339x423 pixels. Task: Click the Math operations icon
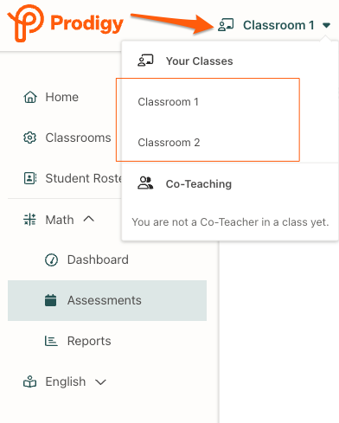[x=29, y=220]
